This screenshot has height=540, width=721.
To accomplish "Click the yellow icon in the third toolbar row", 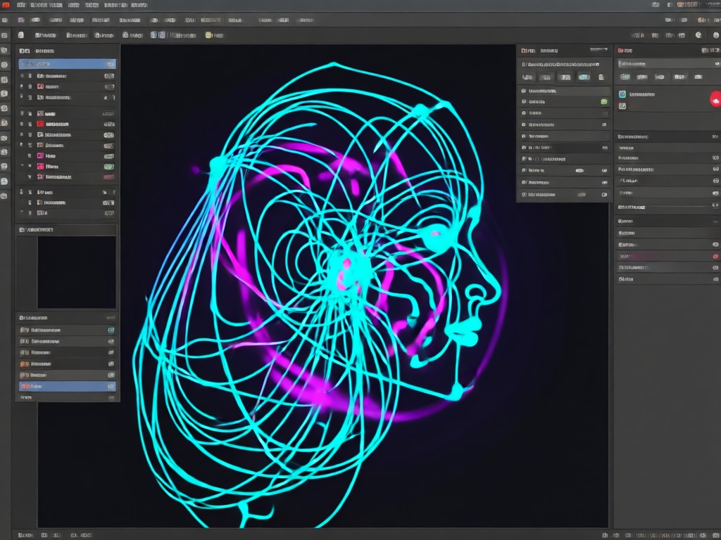I will pos(208,35).
